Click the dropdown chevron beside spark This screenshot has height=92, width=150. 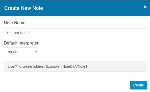pyautogui.click(x=36, y=52)
